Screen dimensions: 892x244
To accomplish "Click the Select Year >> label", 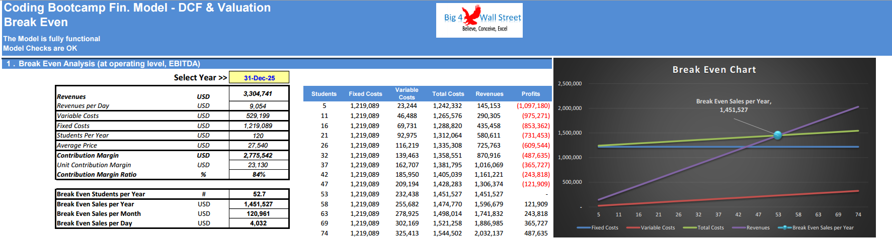I will click(200, 78).
